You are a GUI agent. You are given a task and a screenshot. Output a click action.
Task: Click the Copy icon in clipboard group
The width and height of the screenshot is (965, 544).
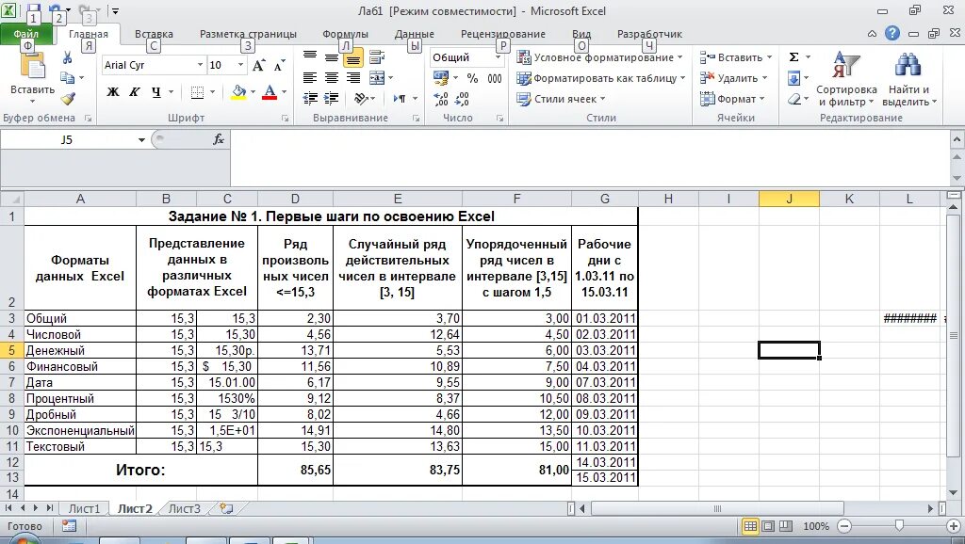coord(67,78)
